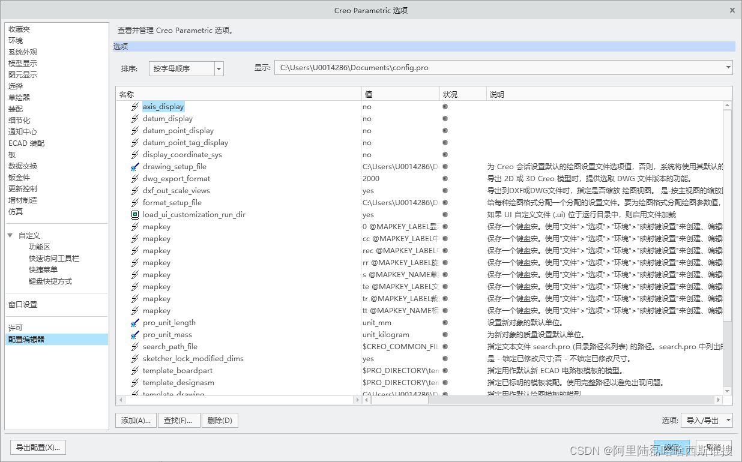This screenshot has height=462, width=742.
Task: Click the 添加(A)... button
Action: coord(136,421)
